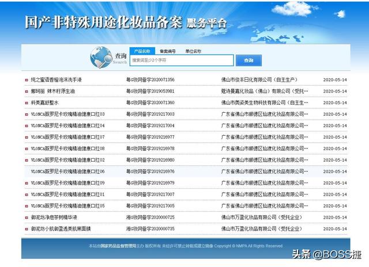Open highlighted VLONCA薇罗尼卡玫瑰精油健康口红06
The height and width of the screenshot is (267, 369).
68,171
